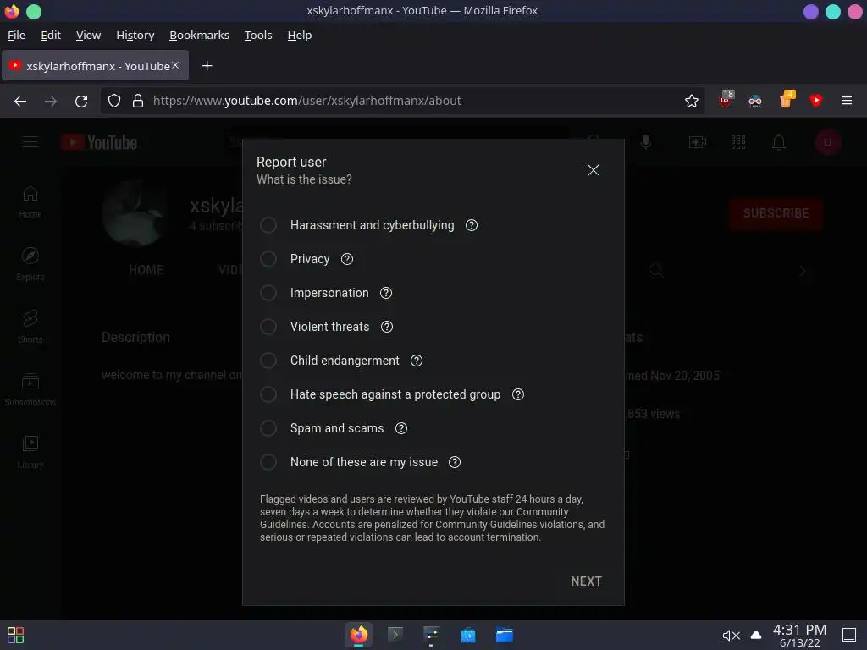Choose the Violent threats radio option
This screenshot has width=867, height=650.
point(268,327)
